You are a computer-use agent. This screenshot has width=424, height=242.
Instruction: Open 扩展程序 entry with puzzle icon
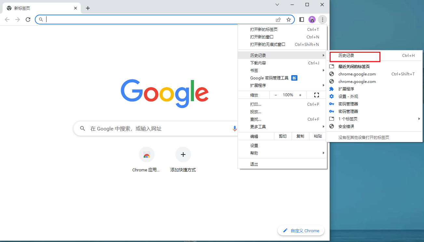[374, 89]
